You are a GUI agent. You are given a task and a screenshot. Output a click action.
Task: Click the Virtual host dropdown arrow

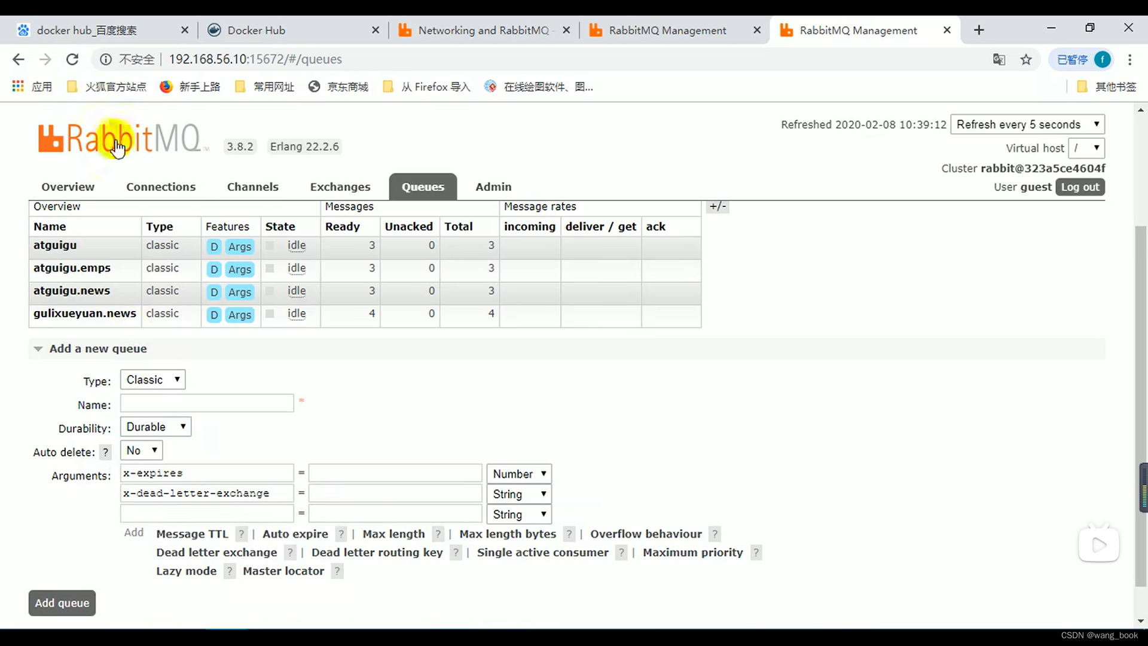[1097, 148]
